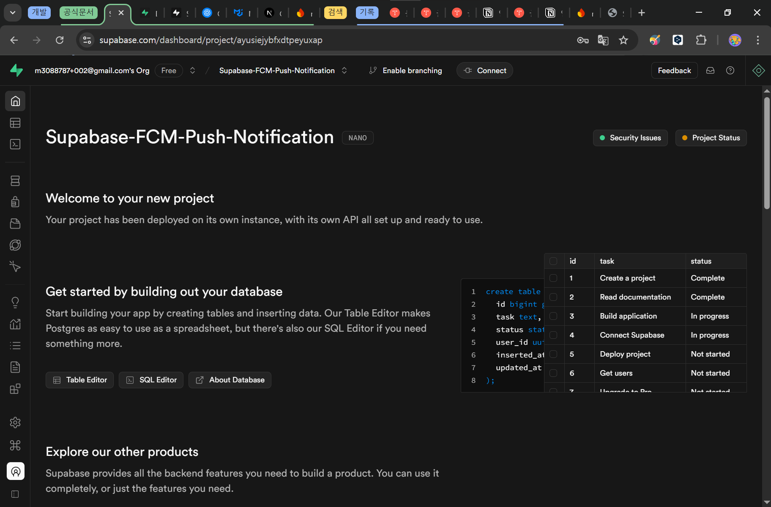Click Enable branching
This screenshot has height=507, width=771.
(405, 71)
